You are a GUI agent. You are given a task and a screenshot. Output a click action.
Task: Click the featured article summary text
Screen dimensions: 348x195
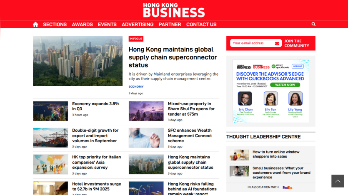[173, 77]
